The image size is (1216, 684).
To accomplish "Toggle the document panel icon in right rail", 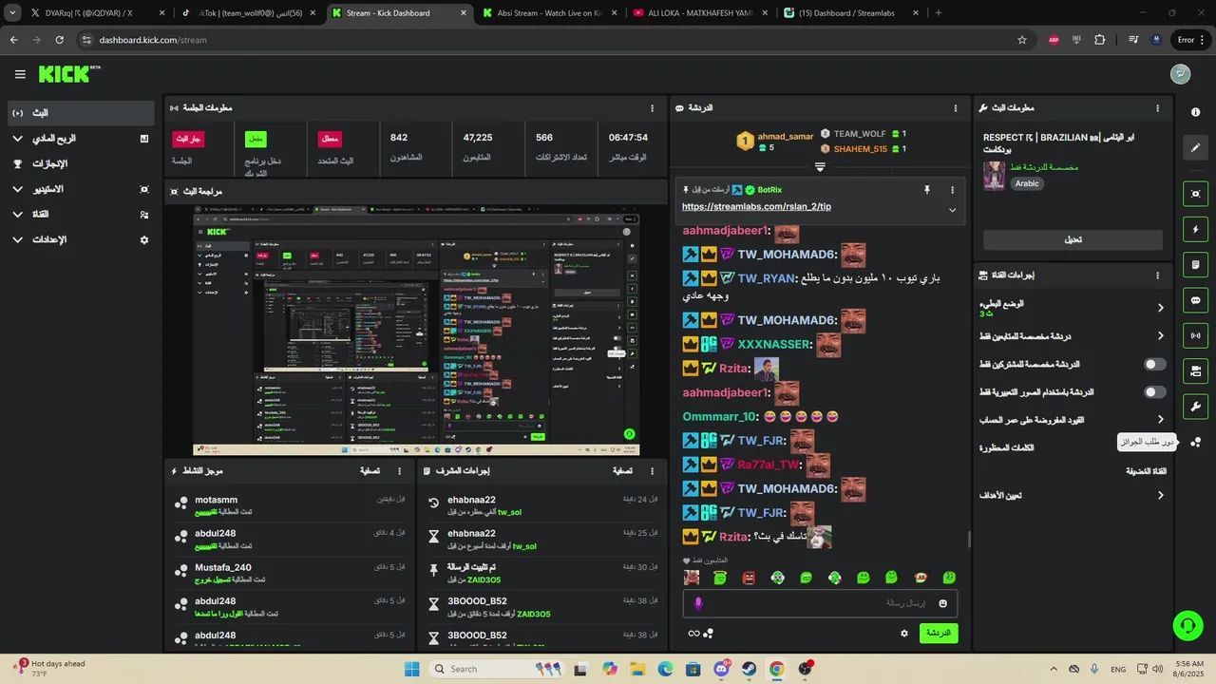I will pyautogui.click(x=1195, y=264).
